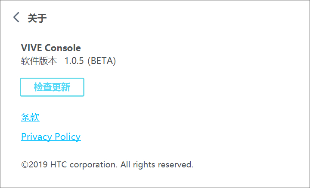Viewport: 310px width, 188px height.
Task: Click the 软件版本 label
Action: pyautogui.click(x=39, y=61)
